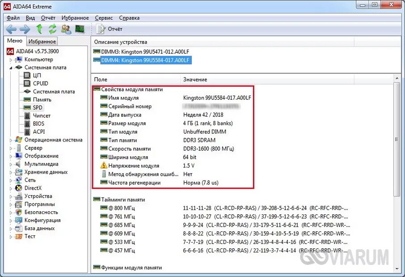Click the Хранение данных drive icon
This screenshot has height=277, width=405.
tap(19, 172)
